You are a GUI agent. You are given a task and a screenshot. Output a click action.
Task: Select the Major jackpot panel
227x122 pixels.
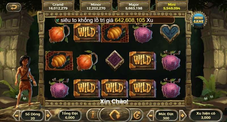[134, 6]
